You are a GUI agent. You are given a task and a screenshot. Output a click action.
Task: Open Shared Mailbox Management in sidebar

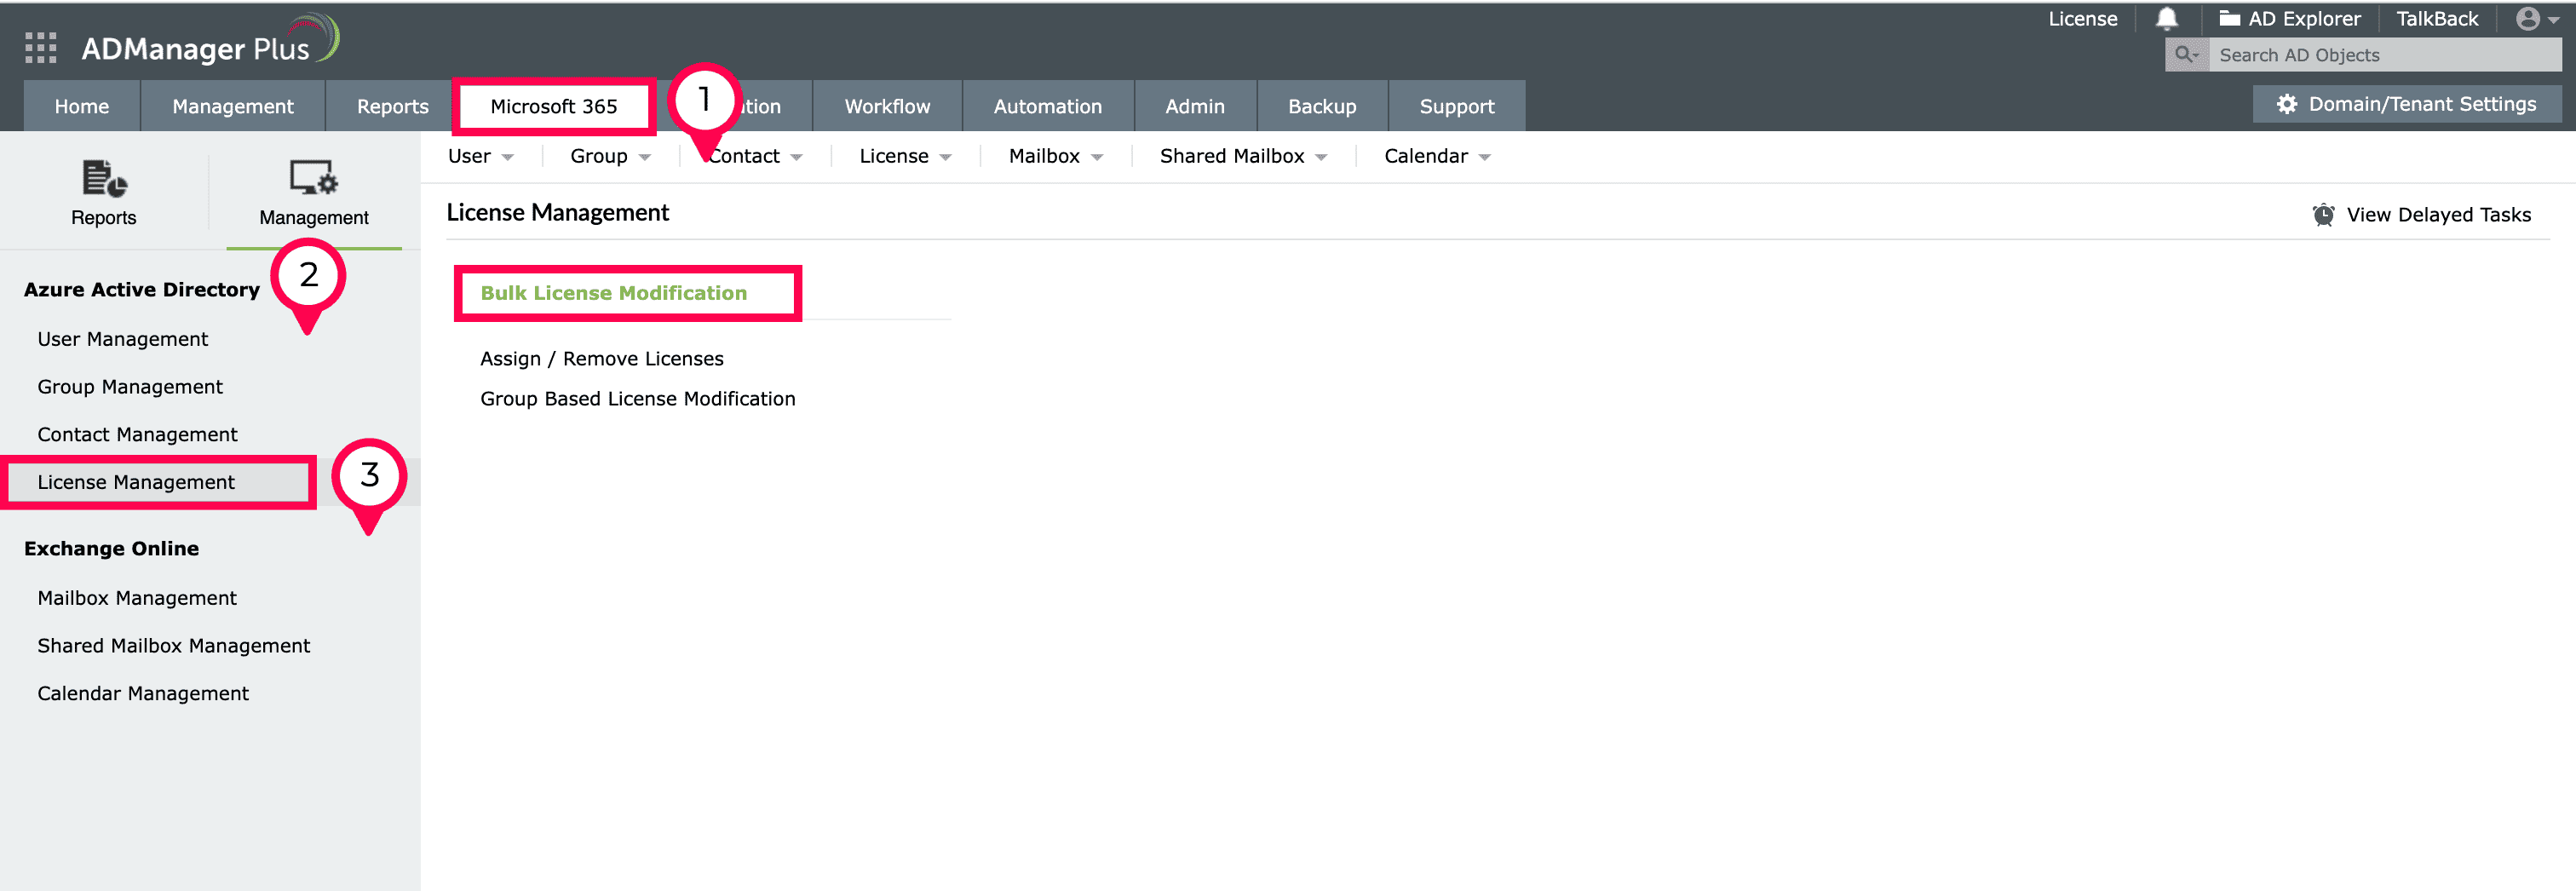coord(173,646)
